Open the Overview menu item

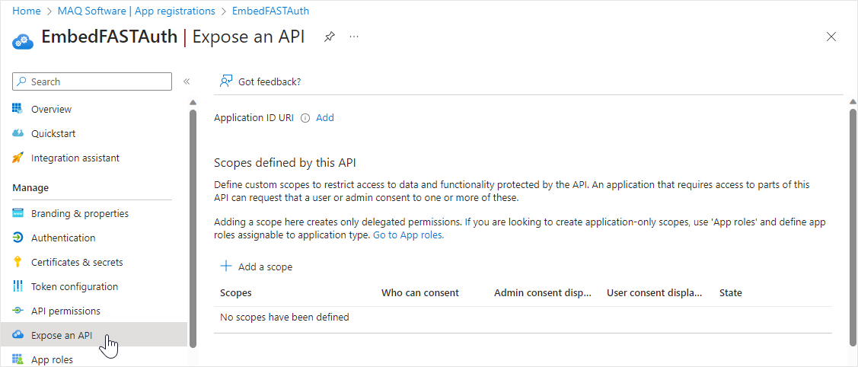click(x=51, y=109)
